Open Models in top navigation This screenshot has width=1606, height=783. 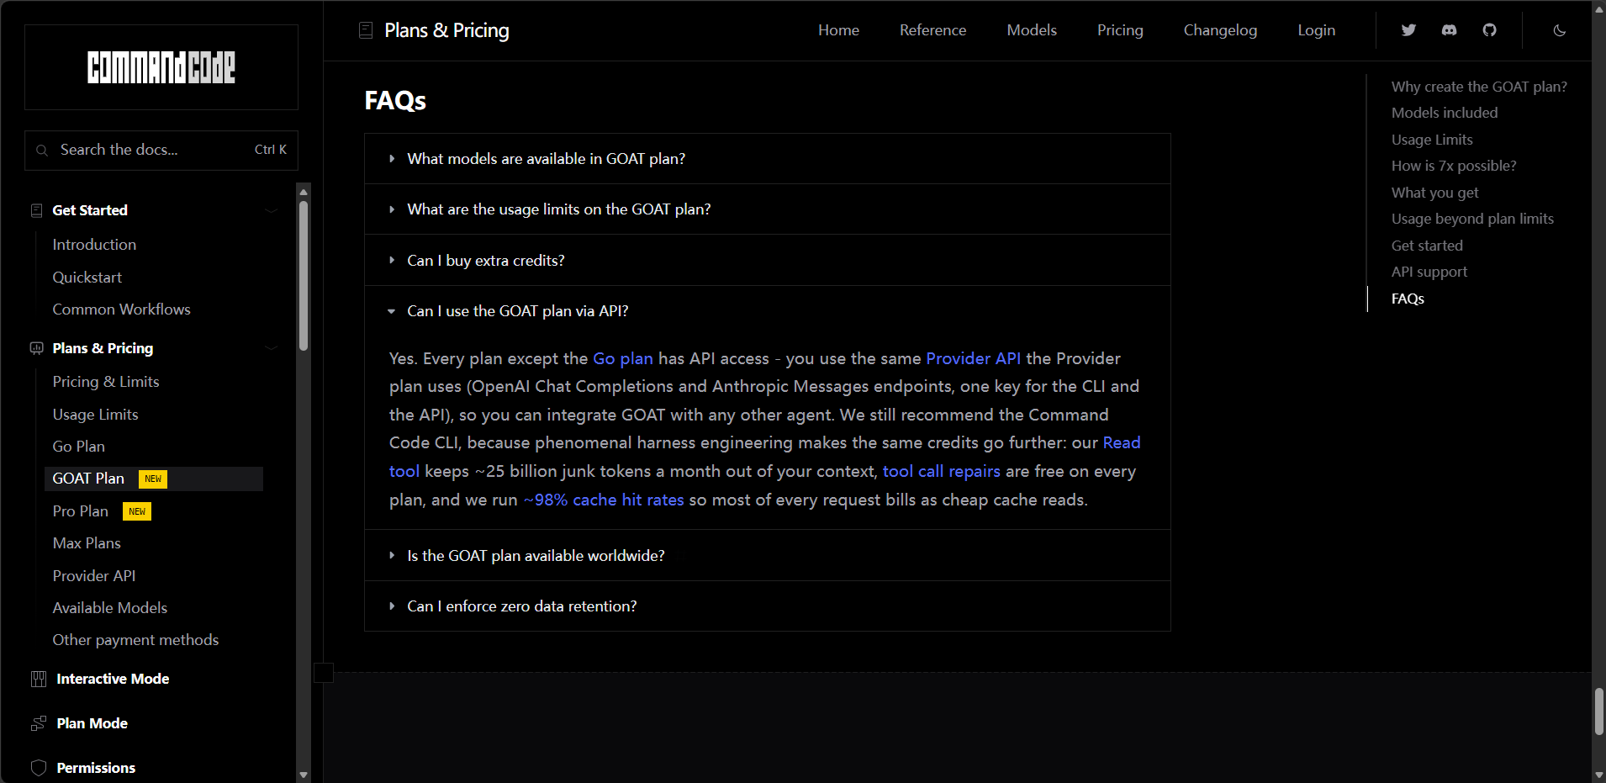coord(1032,30)
